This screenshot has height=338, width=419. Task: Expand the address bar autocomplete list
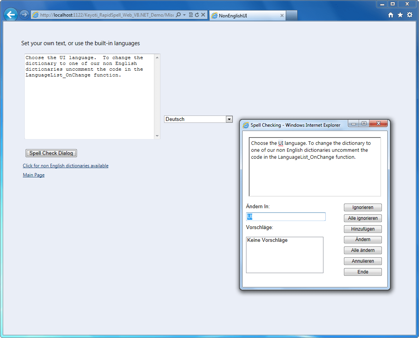pos(185,14)
